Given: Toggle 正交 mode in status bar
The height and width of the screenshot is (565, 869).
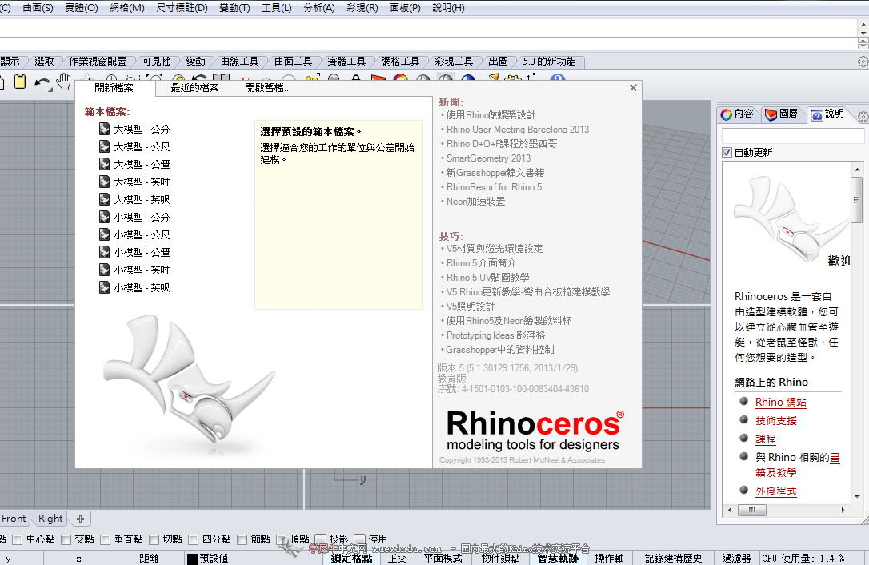Looking at the screenshot, I should (398, 559).
